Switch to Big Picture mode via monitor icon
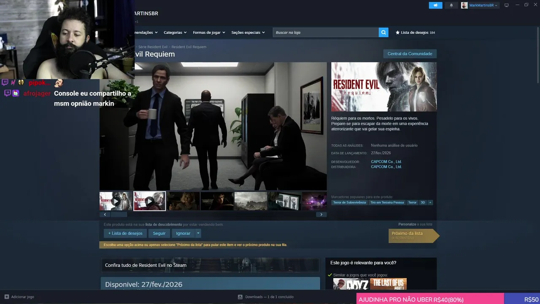The image size is (540, 304). pos(507,5)
